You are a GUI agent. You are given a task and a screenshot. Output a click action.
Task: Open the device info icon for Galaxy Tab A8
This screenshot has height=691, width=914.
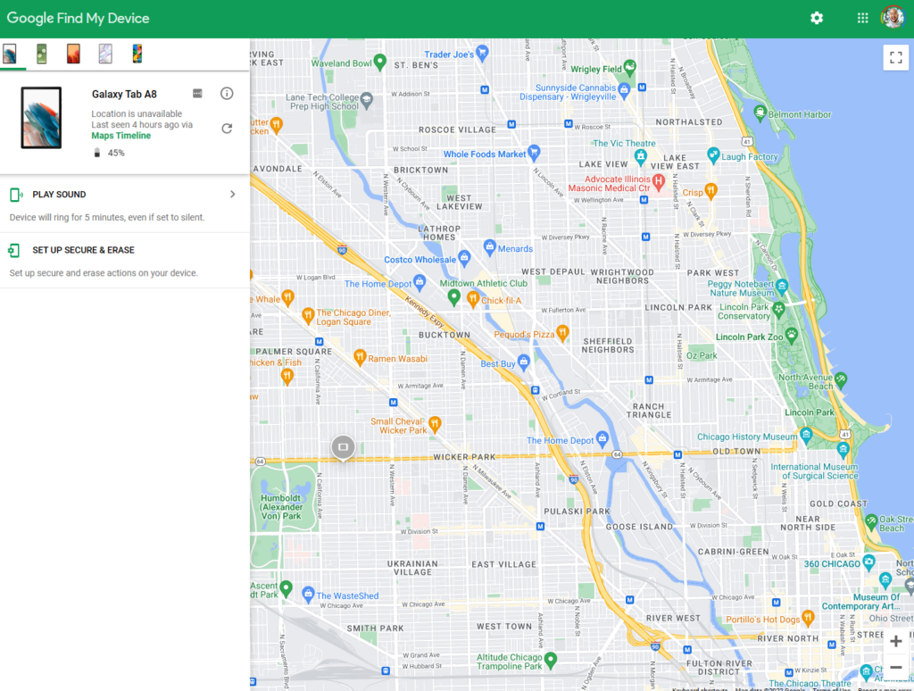pos(227,94)
